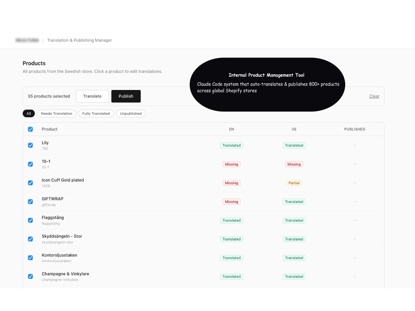Open Icon Cuff Gold plated product

coord(63,180)
